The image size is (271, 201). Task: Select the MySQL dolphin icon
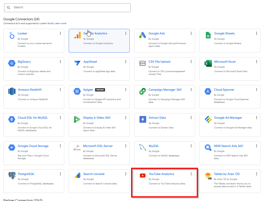click(142, 147)
